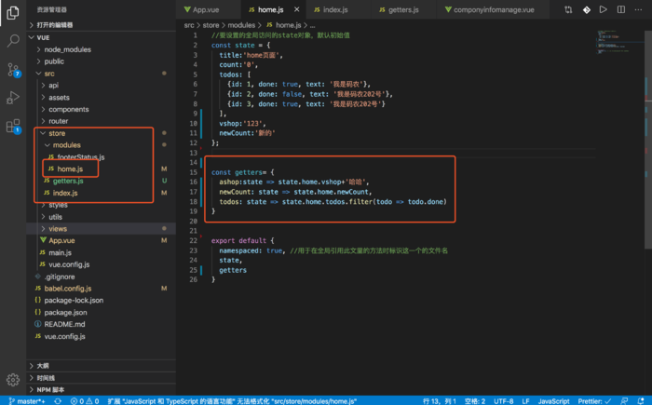Open the errors and warnings counter
This screenshot has height=405, width=652.
85,401
